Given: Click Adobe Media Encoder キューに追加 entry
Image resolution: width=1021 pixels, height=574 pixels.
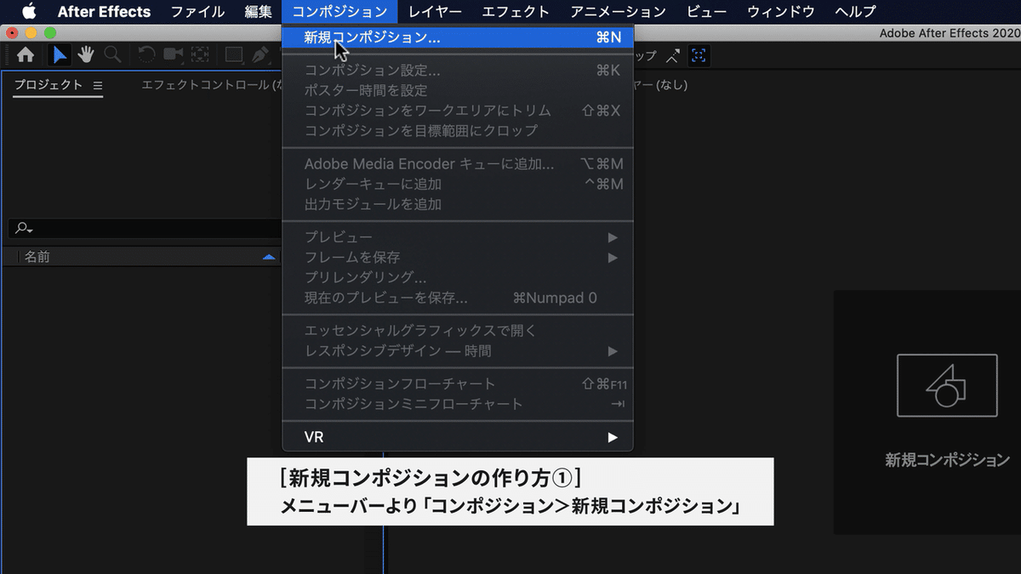Looking at the screenshot, I should pyautogui.click(x=458, y=164).
